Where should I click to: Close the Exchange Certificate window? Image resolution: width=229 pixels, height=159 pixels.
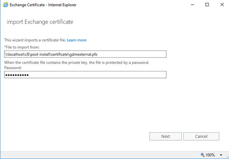(222, 5)
